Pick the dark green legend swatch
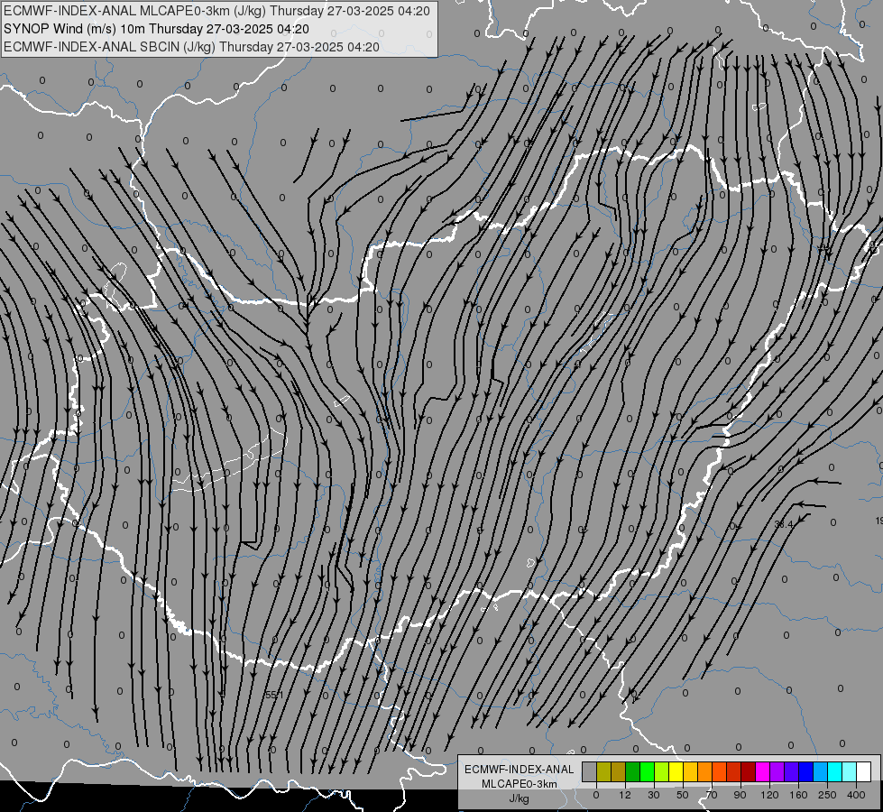 click(x=633, y=771)
